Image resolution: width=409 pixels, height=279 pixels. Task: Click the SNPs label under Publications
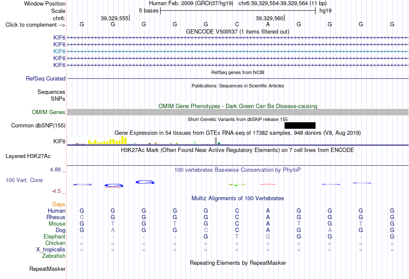pyautogui.click(x=58, y=99)
